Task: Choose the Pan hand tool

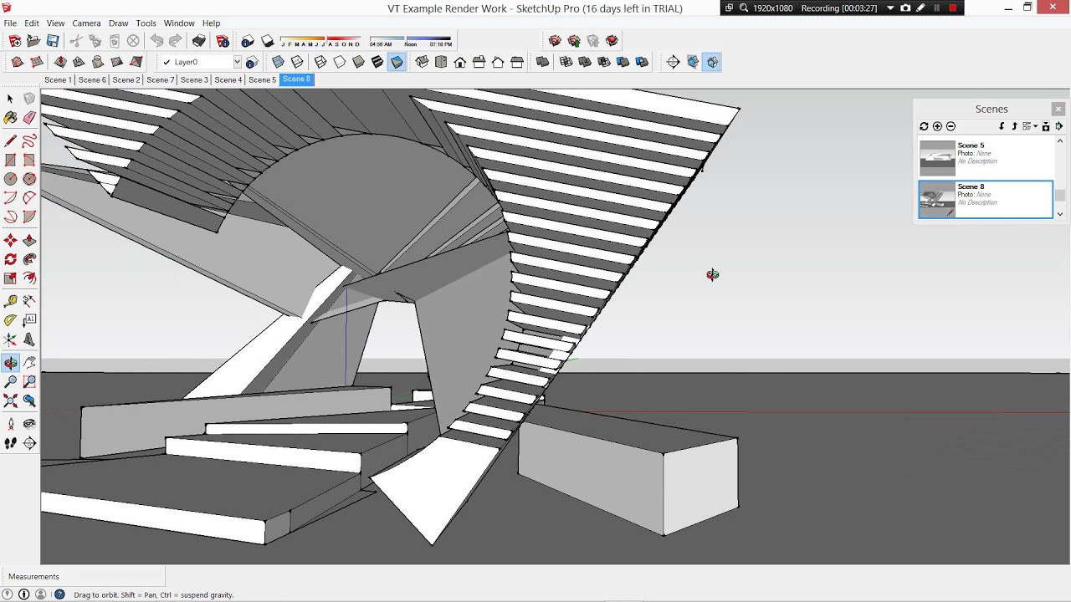Action: (x=29, y=363)
